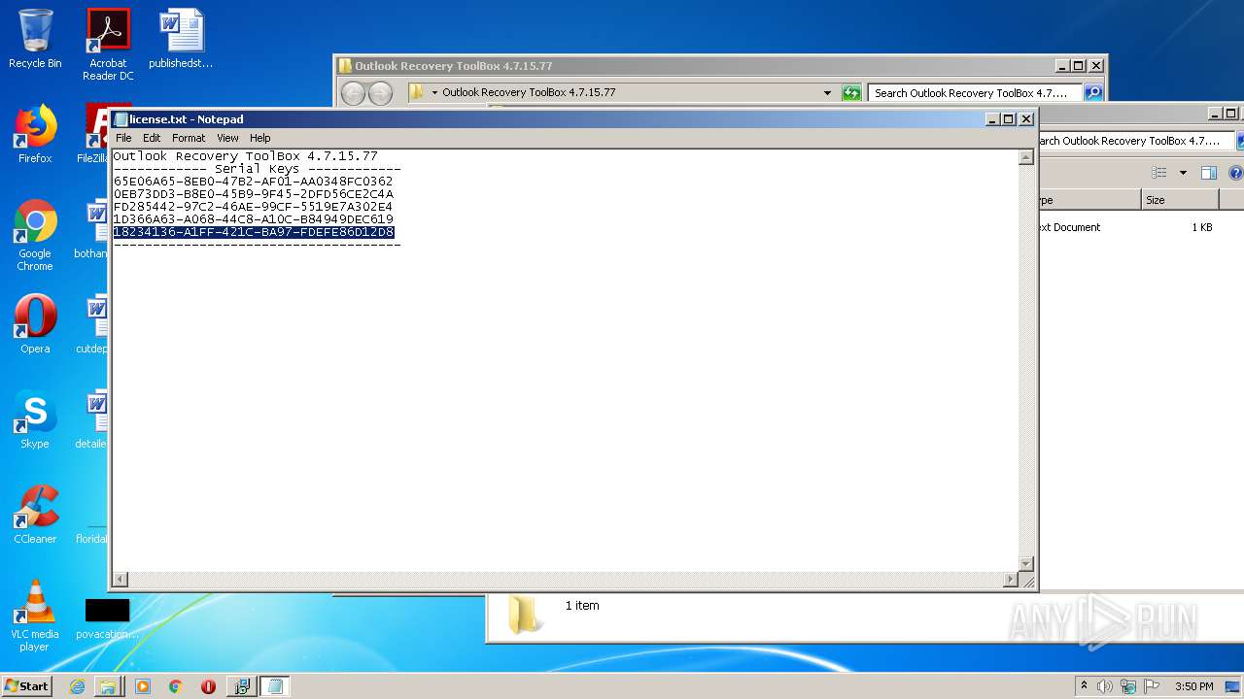The height and width of the screenshot is (699, 1244).
Task: Open VLC media player desktop shortcut
Action: 35,616
